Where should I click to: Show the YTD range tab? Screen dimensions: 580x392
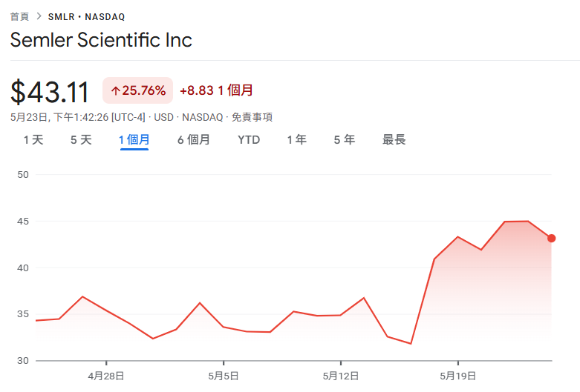[x=249, y=139]
